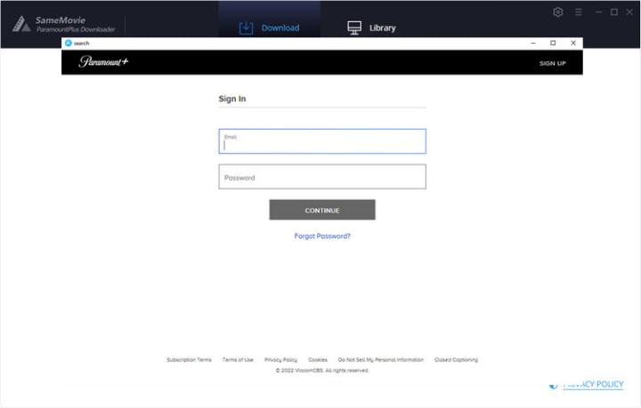Click the Library monitor icon
Image resolution: width=641 pixels, height=408 pixels.
click(354, 28)
